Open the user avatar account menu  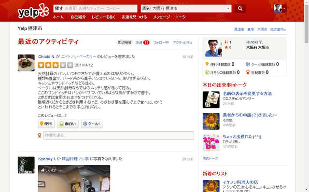tap(280, 9)
